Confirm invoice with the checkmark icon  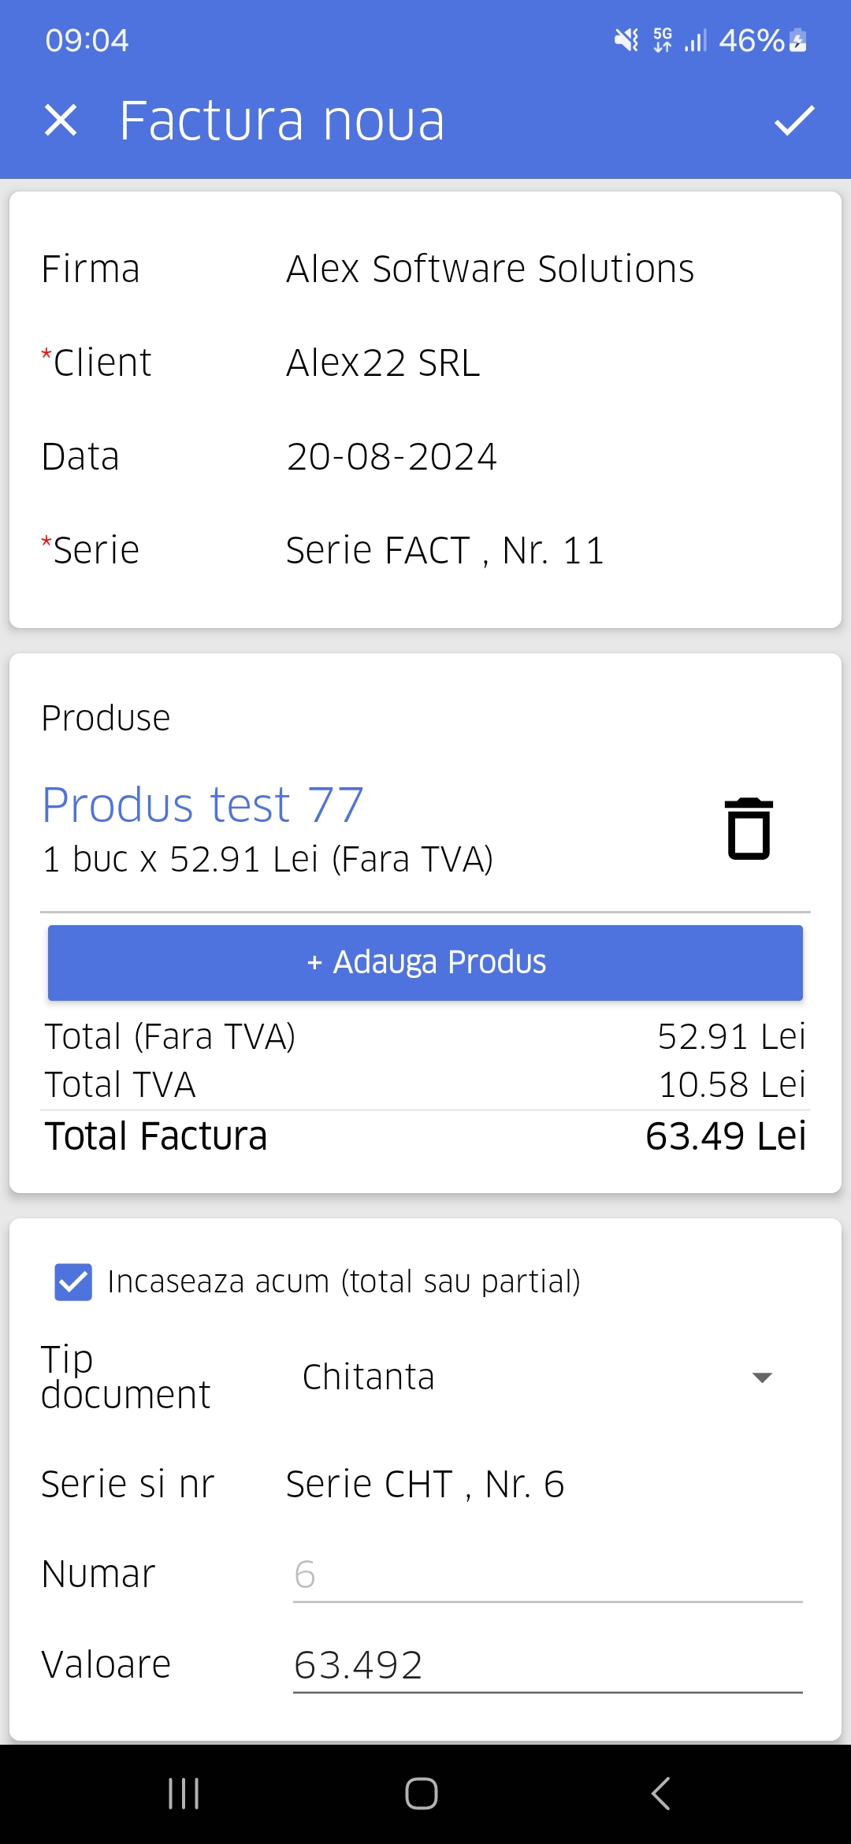pos(793,121)
